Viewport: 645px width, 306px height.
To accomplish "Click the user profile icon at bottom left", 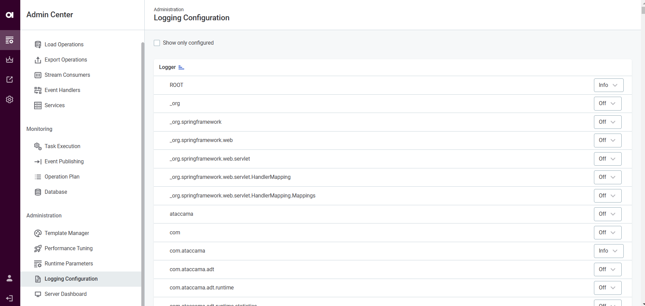I will tap(9, 278).
